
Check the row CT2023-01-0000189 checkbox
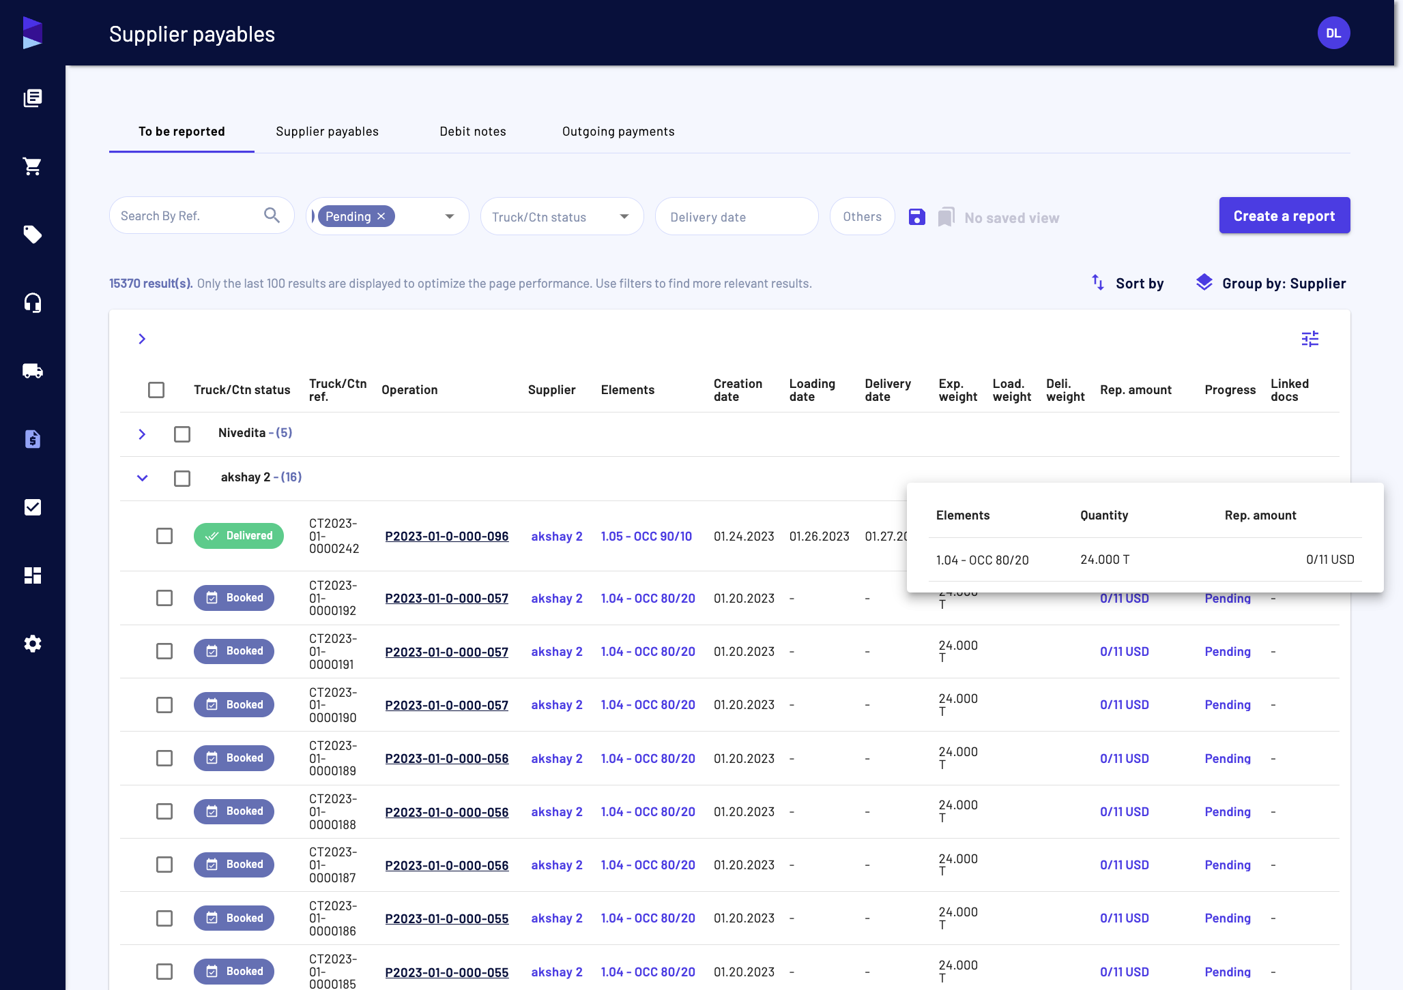pos(164,758)
